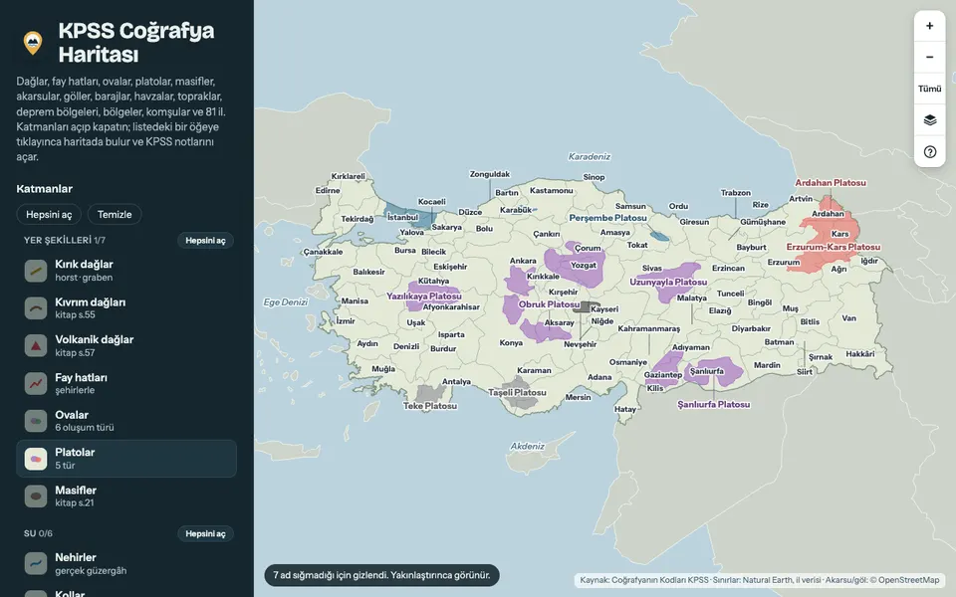The width and height of the screenshot is (956, 597).
Task: Click the Teke Platosu label
Action: coord(430,406)
